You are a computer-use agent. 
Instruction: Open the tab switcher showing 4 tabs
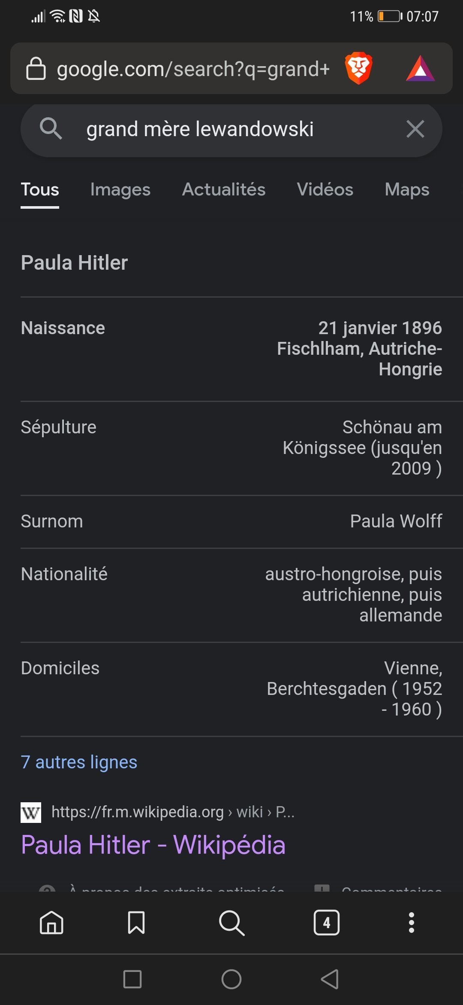coord(327,923)
